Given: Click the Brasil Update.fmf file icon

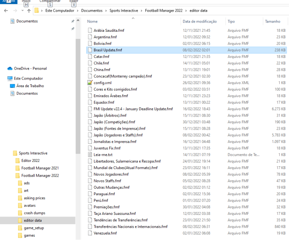Looking at the screenshot, I should coord(90,50).
